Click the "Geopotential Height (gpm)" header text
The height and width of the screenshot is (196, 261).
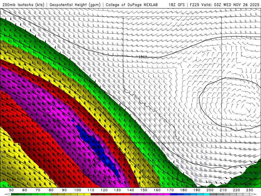[x=75, y=5]
